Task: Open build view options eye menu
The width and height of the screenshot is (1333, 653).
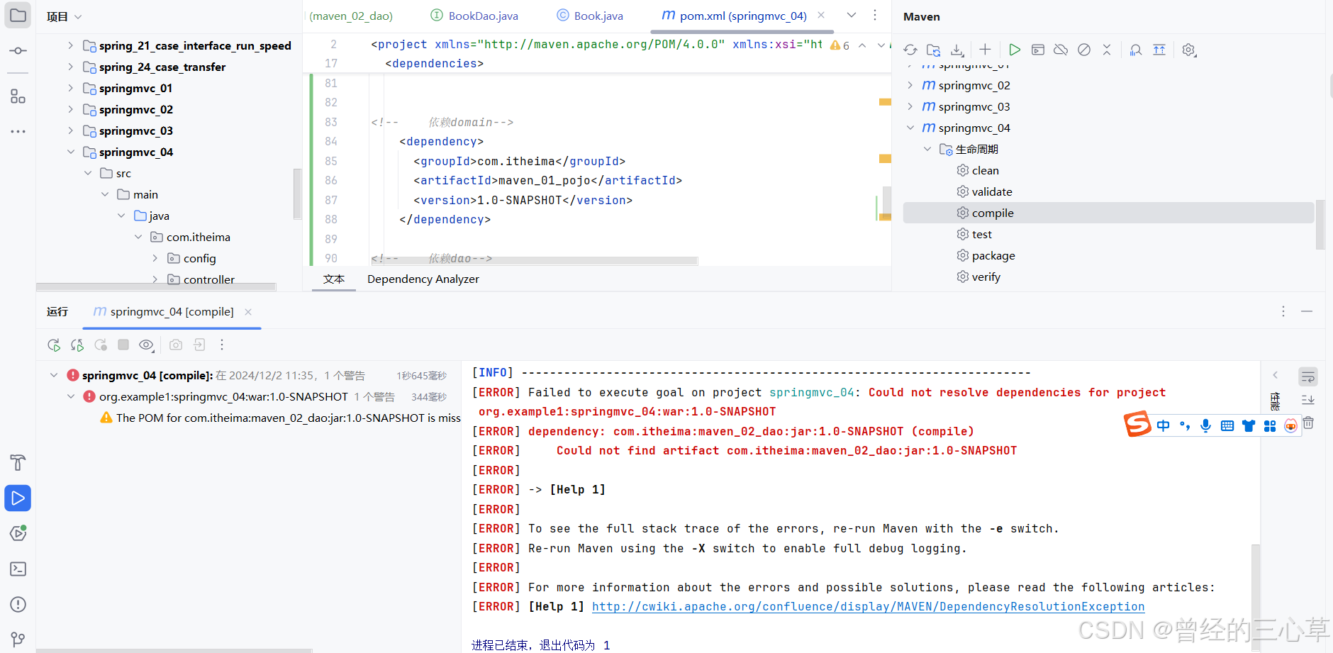Action: (x=146, y=345)
